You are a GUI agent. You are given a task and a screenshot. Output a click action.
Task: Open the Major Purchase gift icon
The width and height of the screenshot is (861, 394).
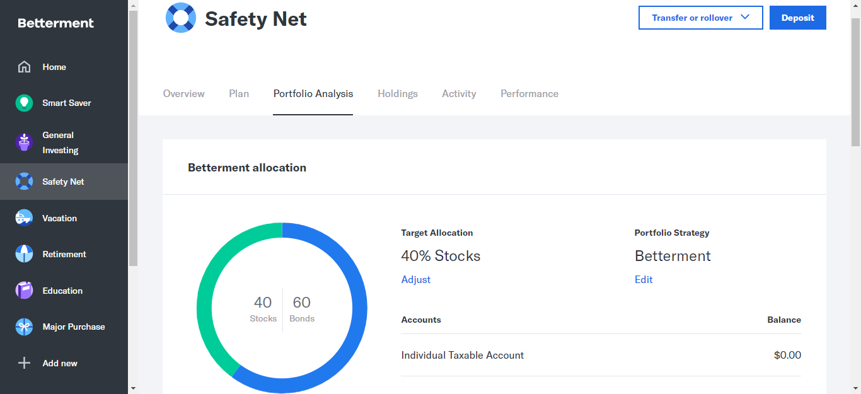pyautogui.click(x=24, y=327)
